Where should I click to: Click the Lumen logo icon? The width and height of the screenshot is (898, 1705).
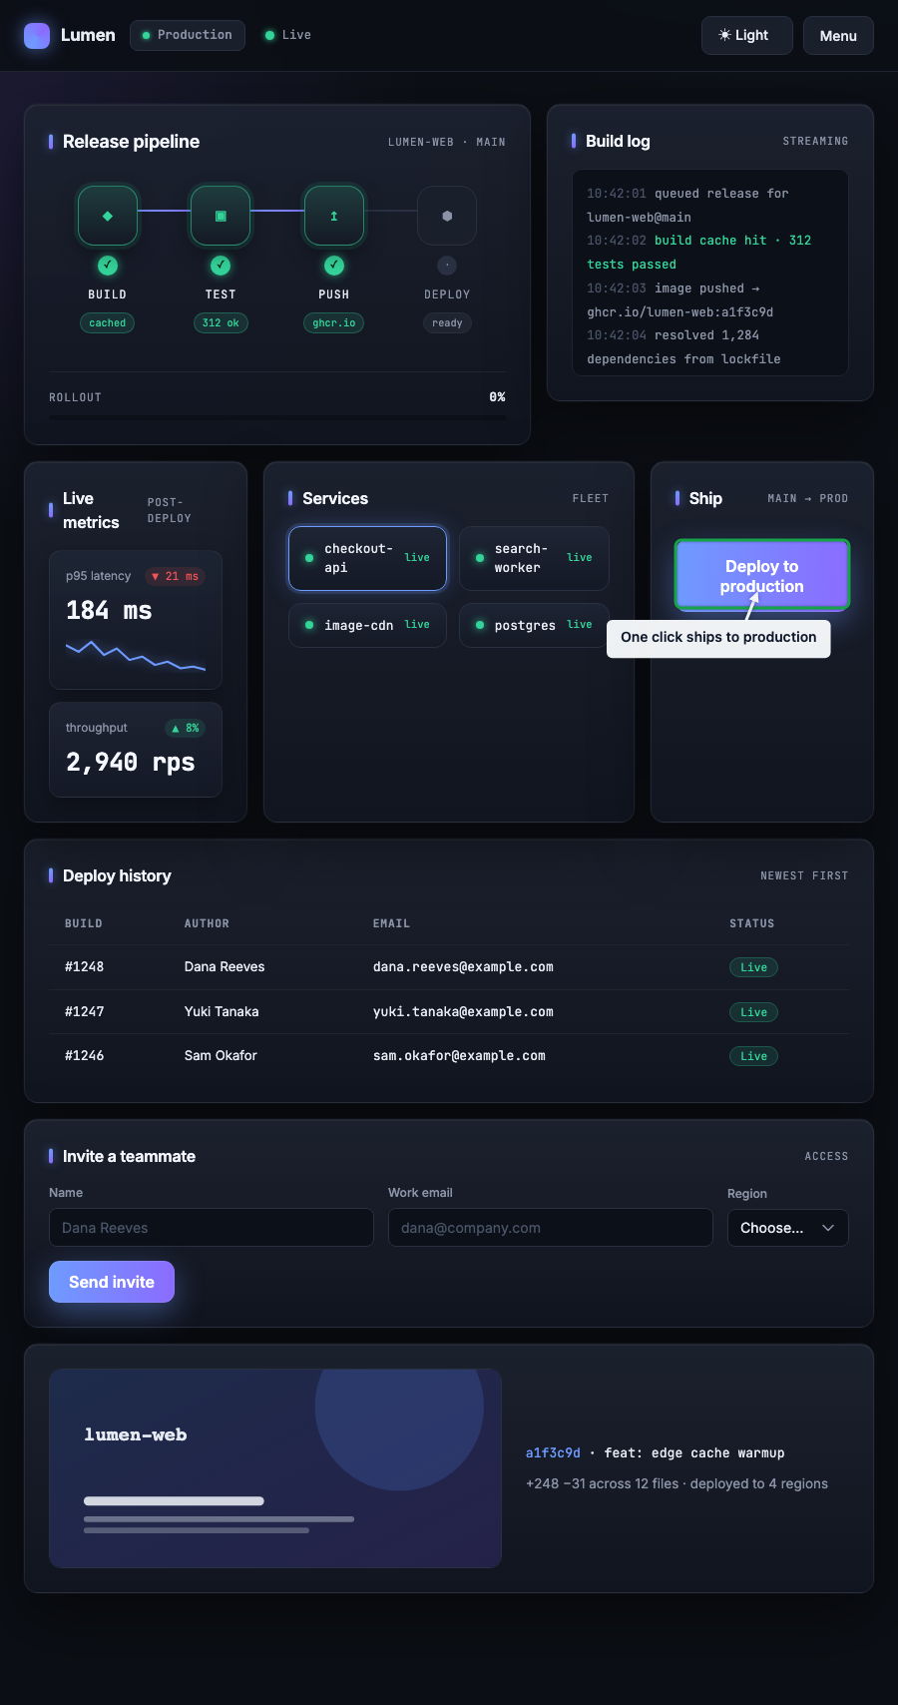(37, 36)
